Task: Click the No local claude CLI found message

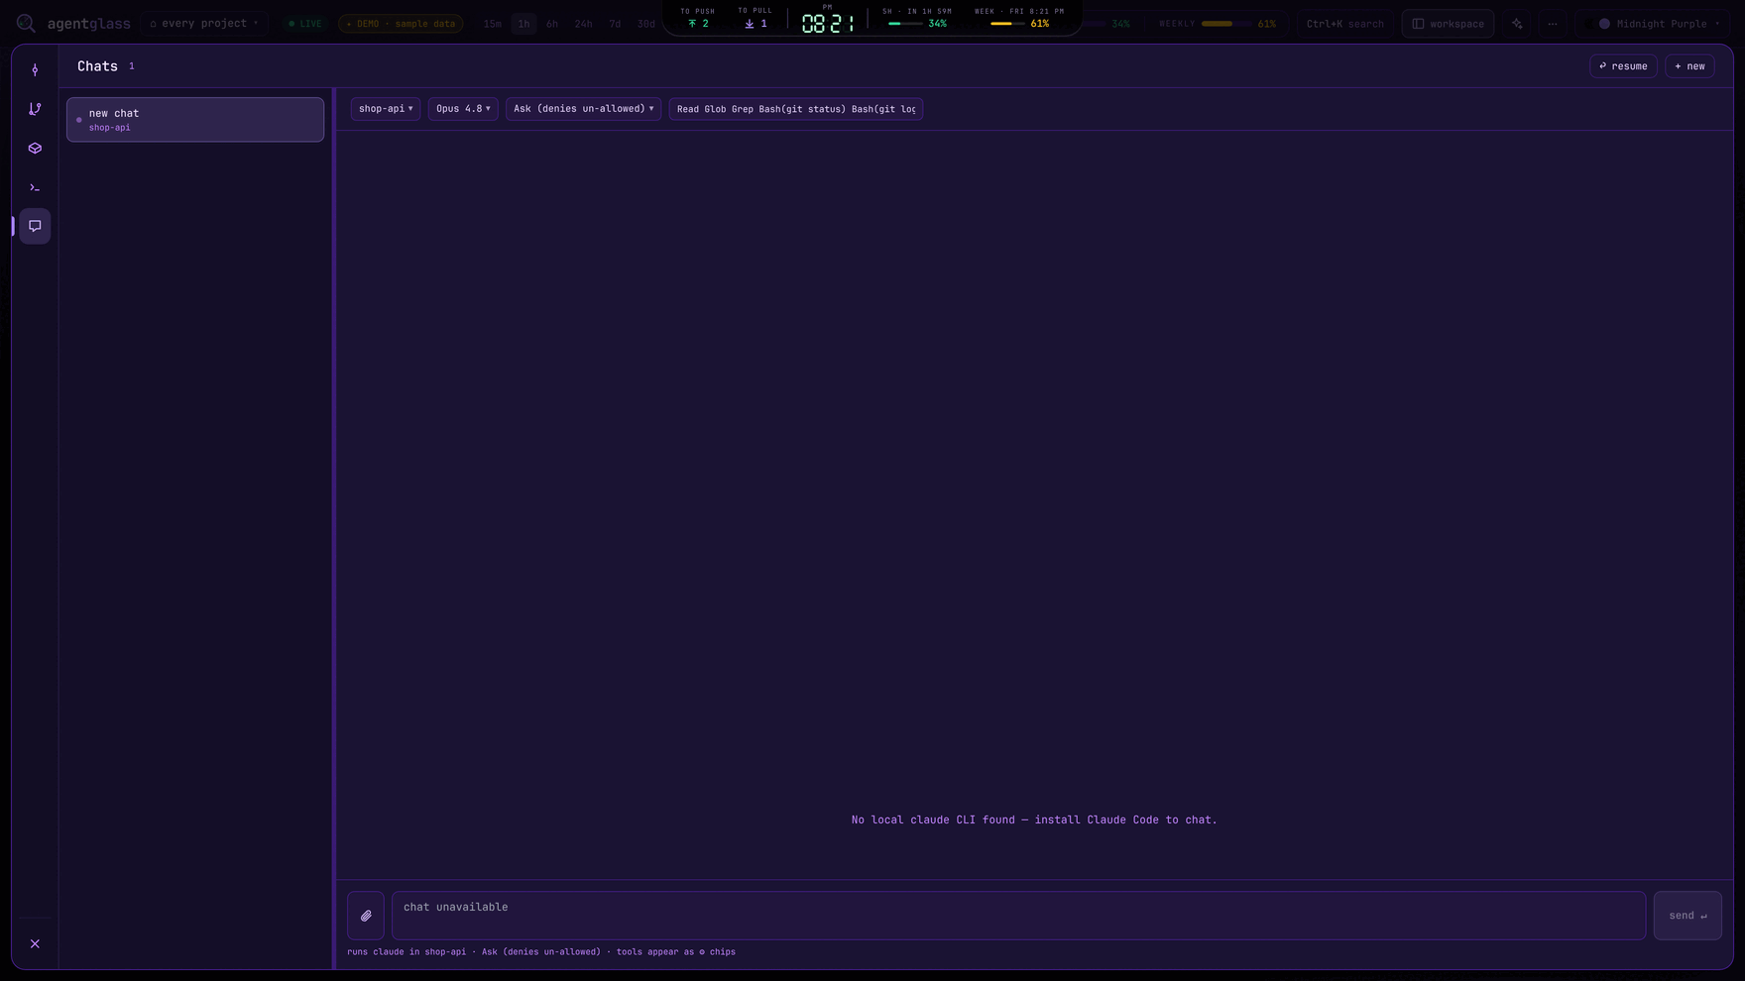Action: click(x=1034, y=819)
